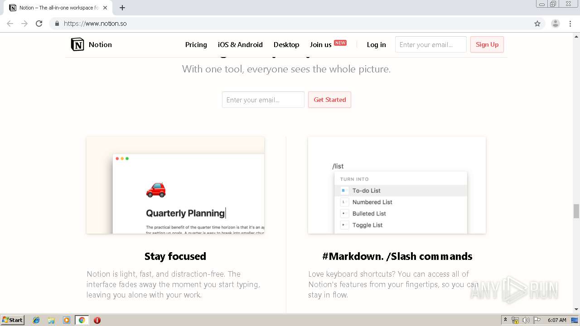Click the scrollbar up arrow

click(x=576, y=36)
